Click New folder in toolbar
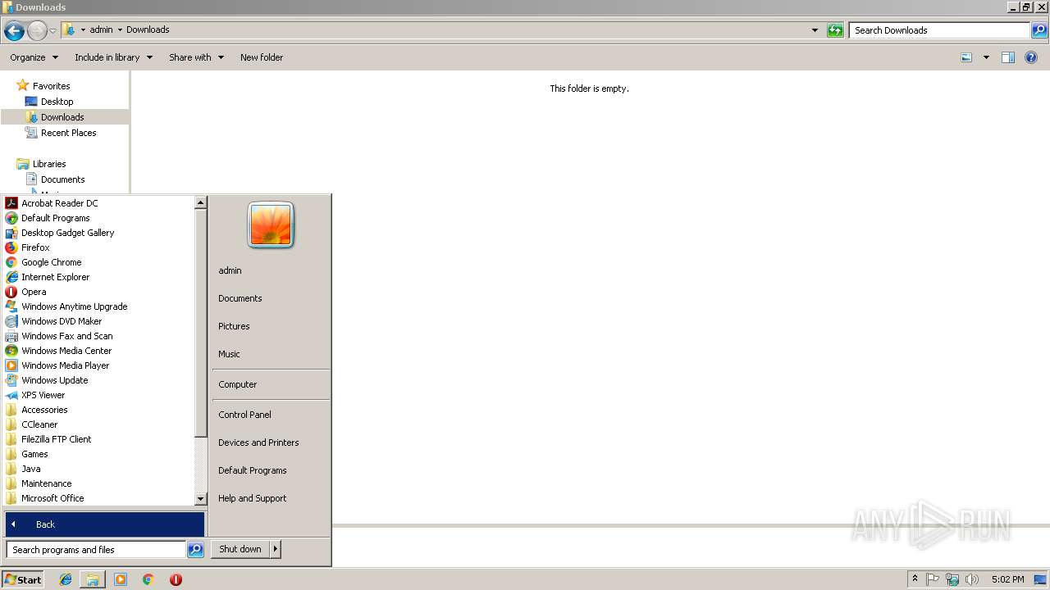Viewport: 1050px width, 590px height. (x=262, y=57)
